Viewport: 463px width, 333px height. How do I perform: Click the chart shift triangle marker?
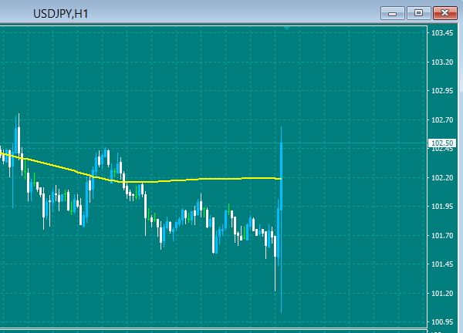(286, 28)
